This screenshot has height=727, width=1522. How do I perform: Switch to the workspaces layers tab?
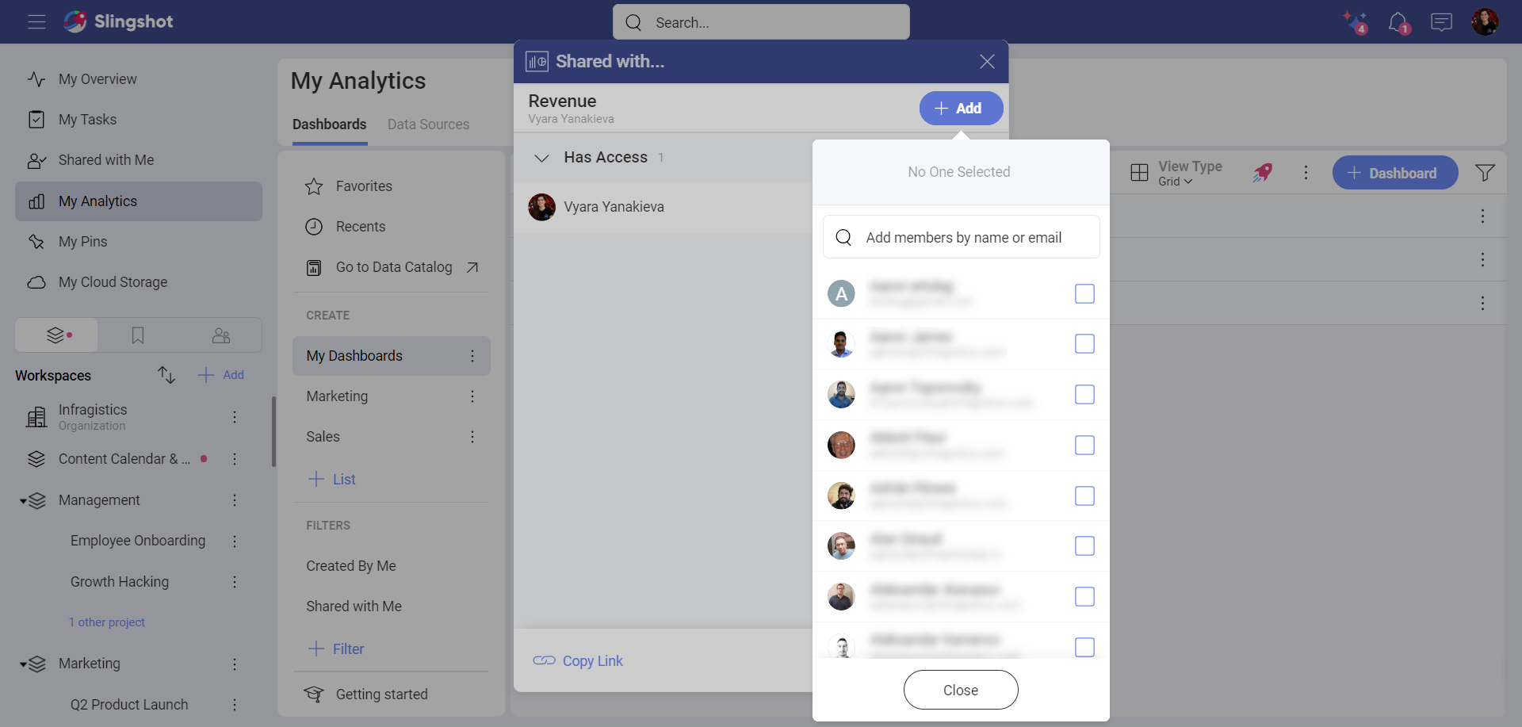57,335
